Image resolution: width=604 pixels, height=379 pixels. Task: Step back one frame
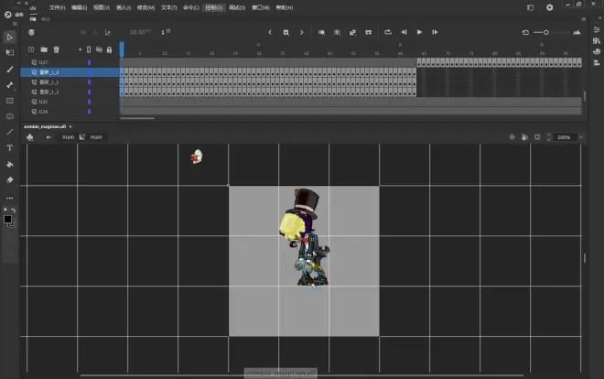pyautogui.click(x=404, y=32)
